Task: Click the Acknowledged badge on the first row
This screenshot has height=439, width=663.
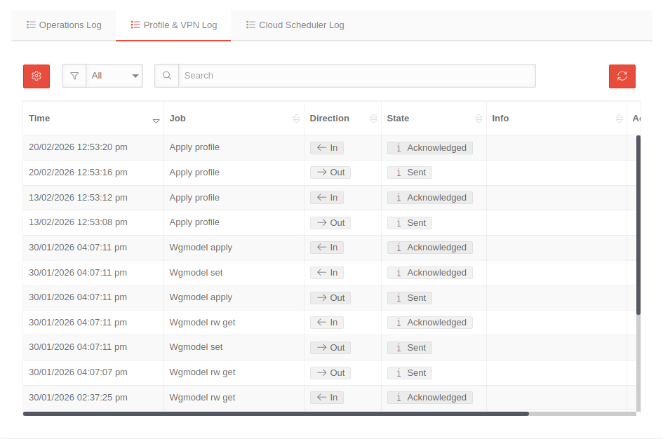Action: 429,148
